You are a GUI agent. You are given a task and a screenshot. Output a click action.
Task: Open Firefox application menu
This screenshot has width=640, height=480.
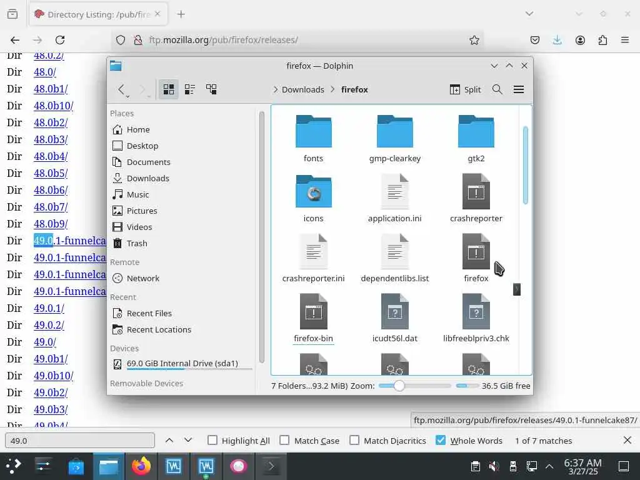click(625, 40)
